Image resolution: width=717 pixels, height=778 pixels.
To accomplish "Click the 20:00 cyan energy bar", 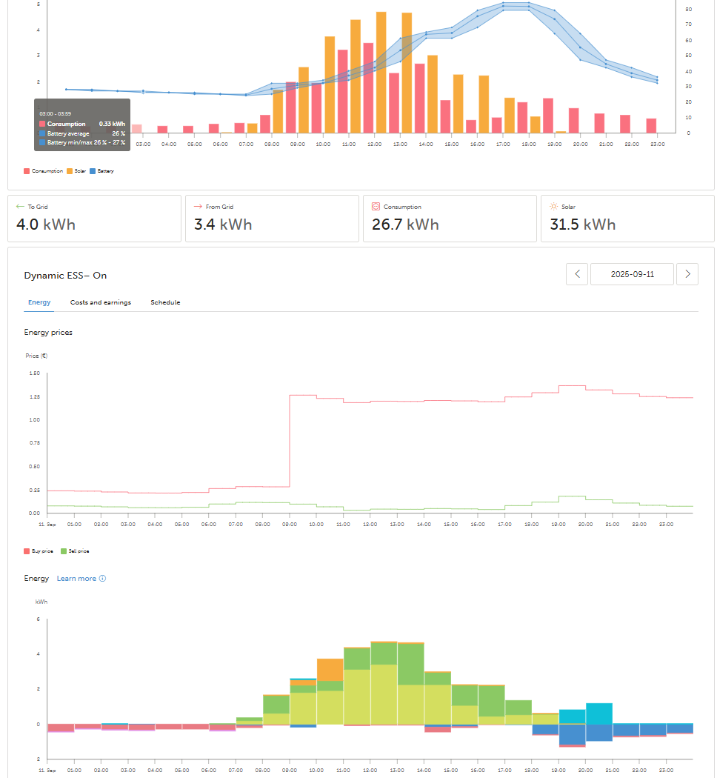I will click(599, 713).
